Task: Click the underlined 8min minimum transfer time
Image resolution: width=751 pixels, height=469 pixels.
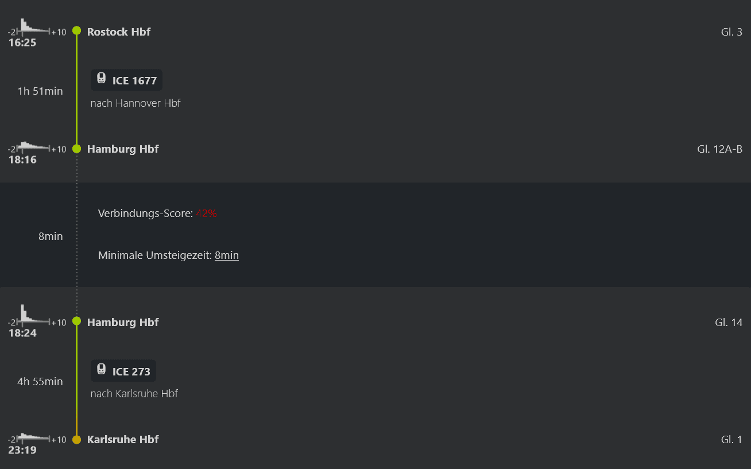Action: coord(227,255)
